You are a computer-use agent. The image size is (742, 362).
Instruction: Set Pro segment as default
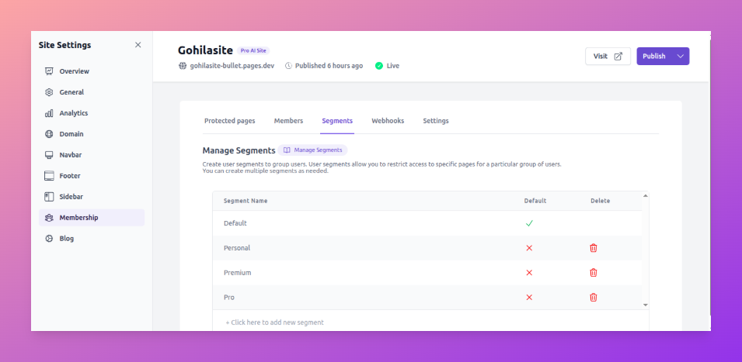coord(529,298)
